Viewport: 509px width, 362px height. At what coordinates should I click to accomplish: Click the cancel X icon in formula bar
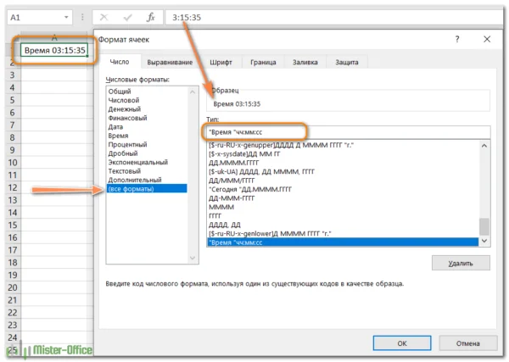(103, 16)
